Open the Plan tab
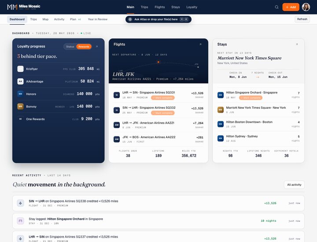The image size is (317, 242). [75, 19]
